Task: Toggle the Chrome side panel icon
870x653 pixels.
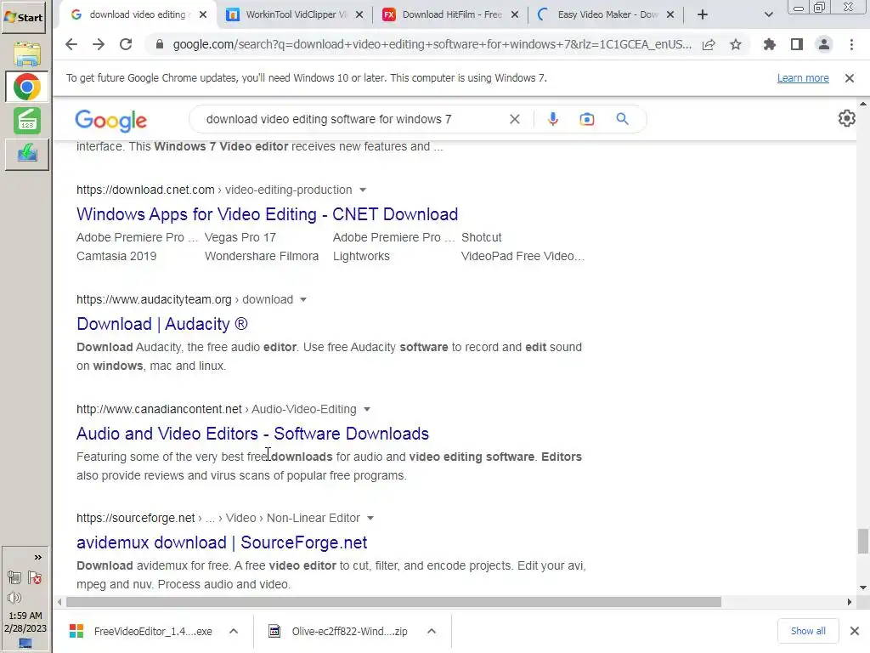Action: pyautogui.click(x=797, y=44)
